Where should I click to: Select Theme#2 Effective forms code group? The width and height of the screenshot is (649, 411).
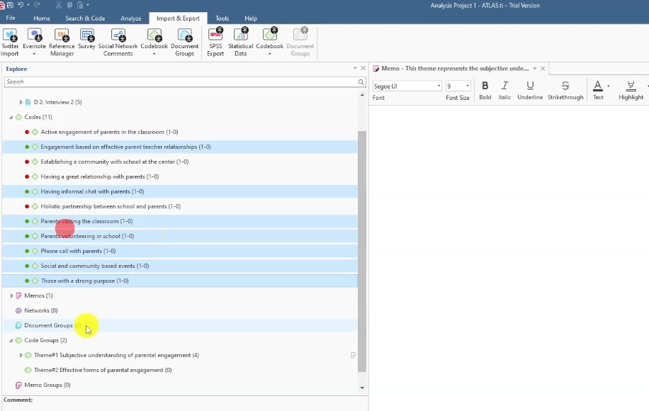point(102,370)
